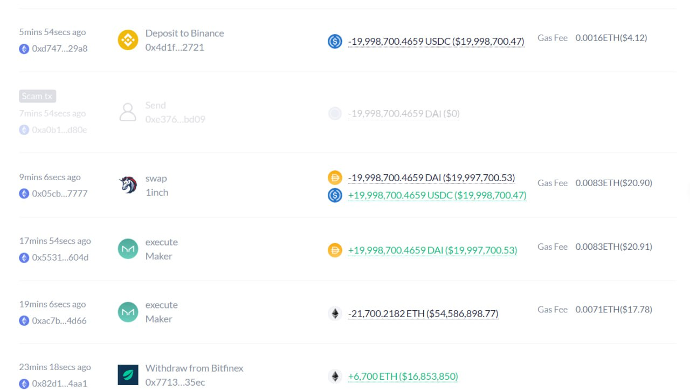Click the Ethereum chain icon beside 0xac7b...4d66

[x=24, y=321]
